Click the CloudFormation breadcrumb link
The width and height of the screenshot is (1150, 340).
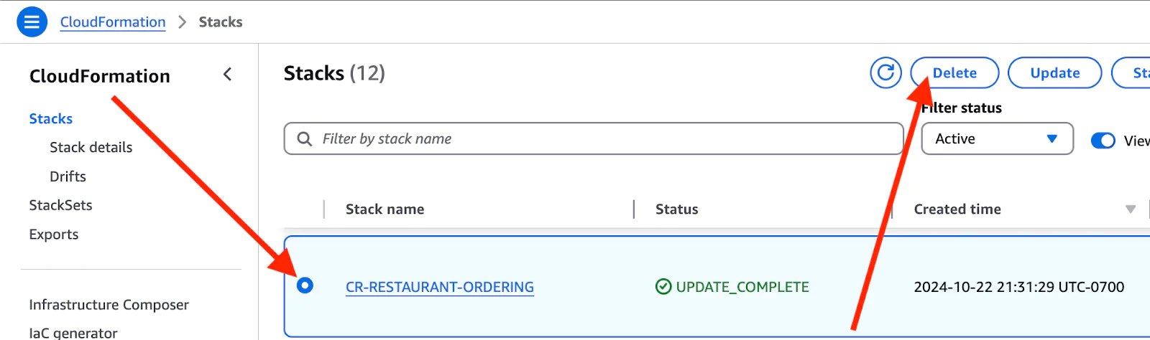(x=113, y=22)
